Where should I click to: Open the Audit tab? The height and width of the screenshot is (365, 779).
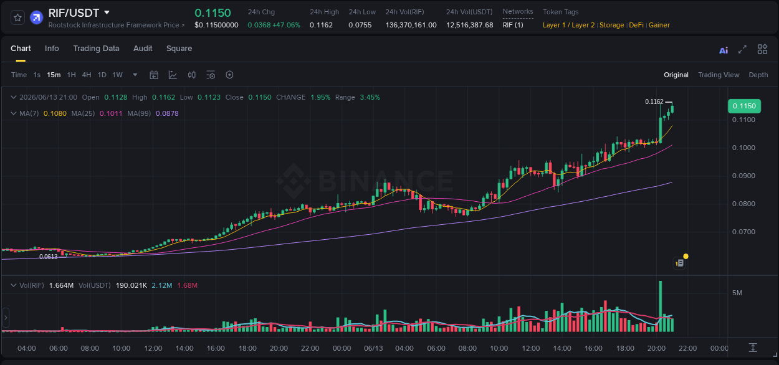[143, 49]
